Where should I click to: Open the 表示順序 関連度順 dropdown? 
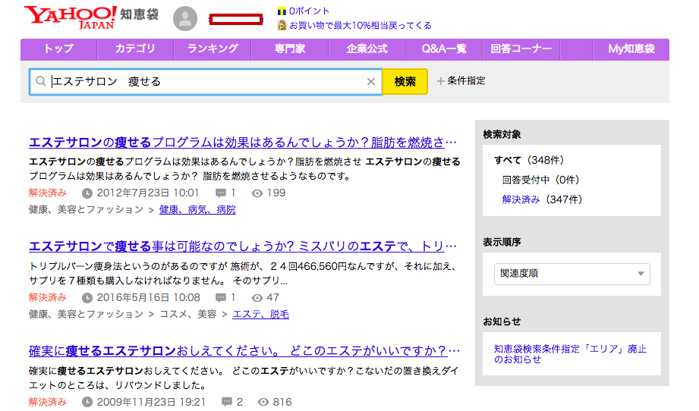[571, 274]
